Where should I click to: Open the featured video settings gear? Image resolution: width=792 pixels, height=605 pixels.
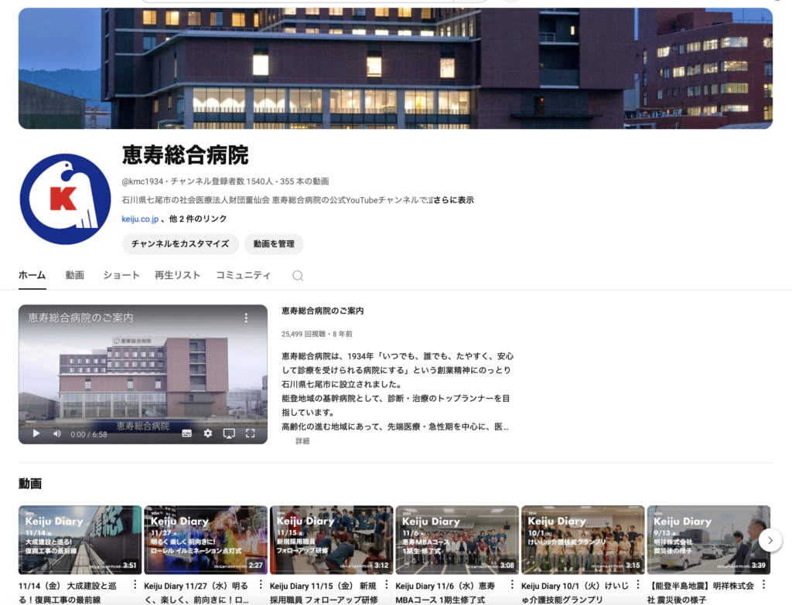(207, 433)
